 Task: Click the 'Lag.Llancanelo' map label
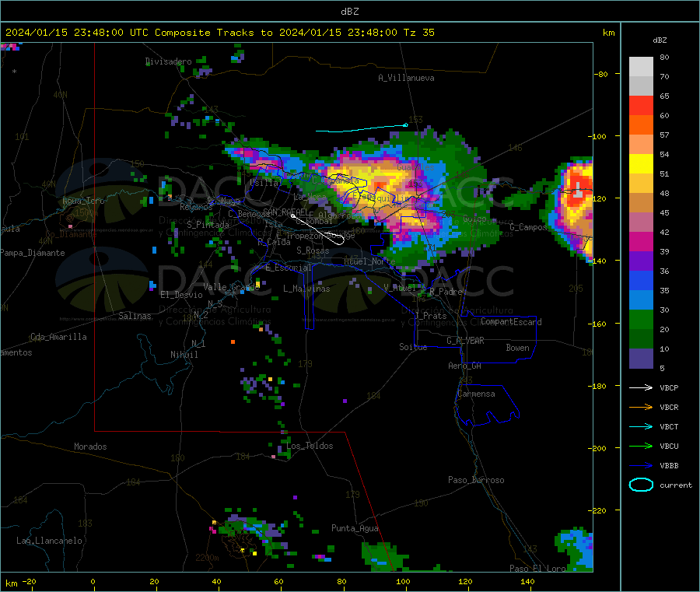click(49, 541)
